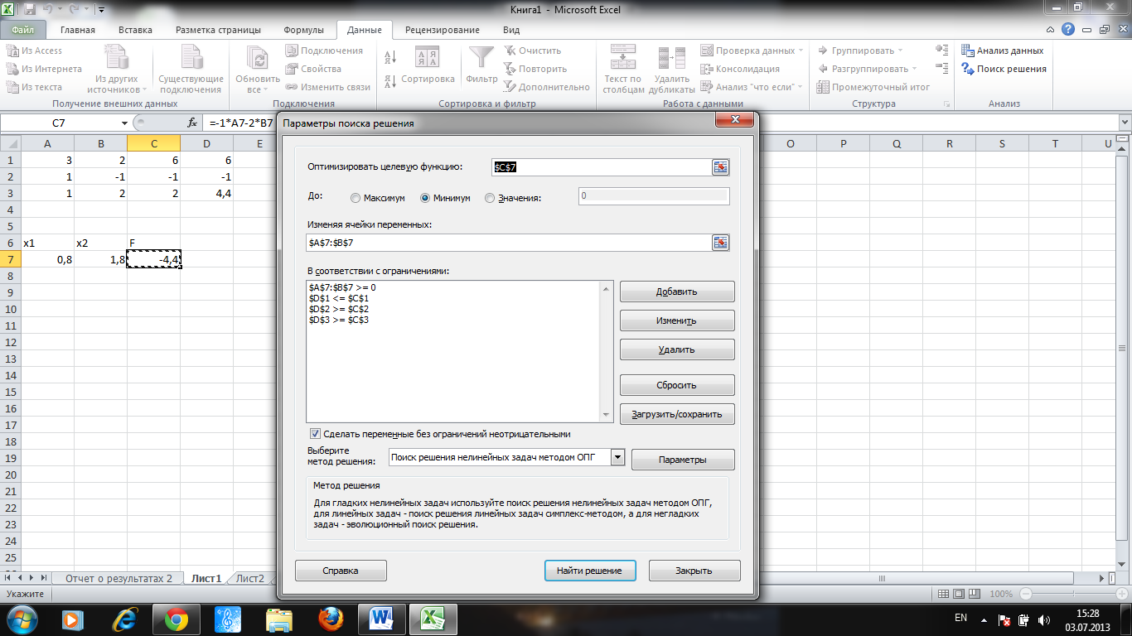Open Solver (Поиск решения) in the ribbon
This screenshot has width=1132, height=636.
tap(1004, 69)
